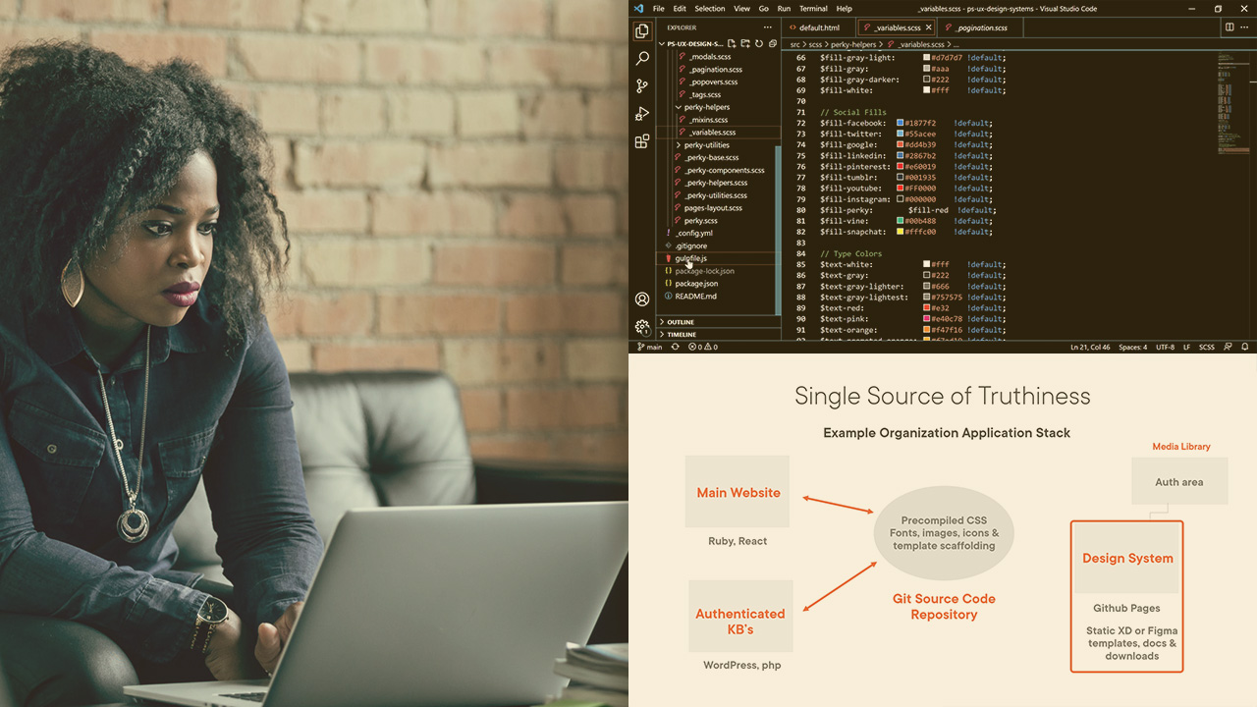Expand the OUTLINE section
The width and height of the screenshot is (1257, 707).
pyautogui.click(x=681, y=322)
